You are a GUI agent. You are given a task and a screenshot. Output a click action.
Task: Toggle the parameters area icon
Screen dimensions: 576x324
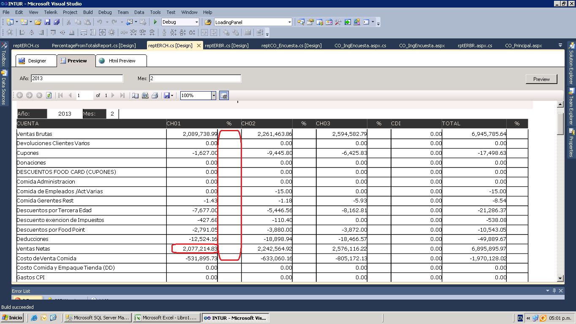coord(224,96)
